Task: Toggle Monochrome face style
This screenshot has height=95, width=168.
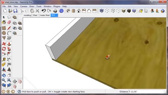Action: [134, 11]
